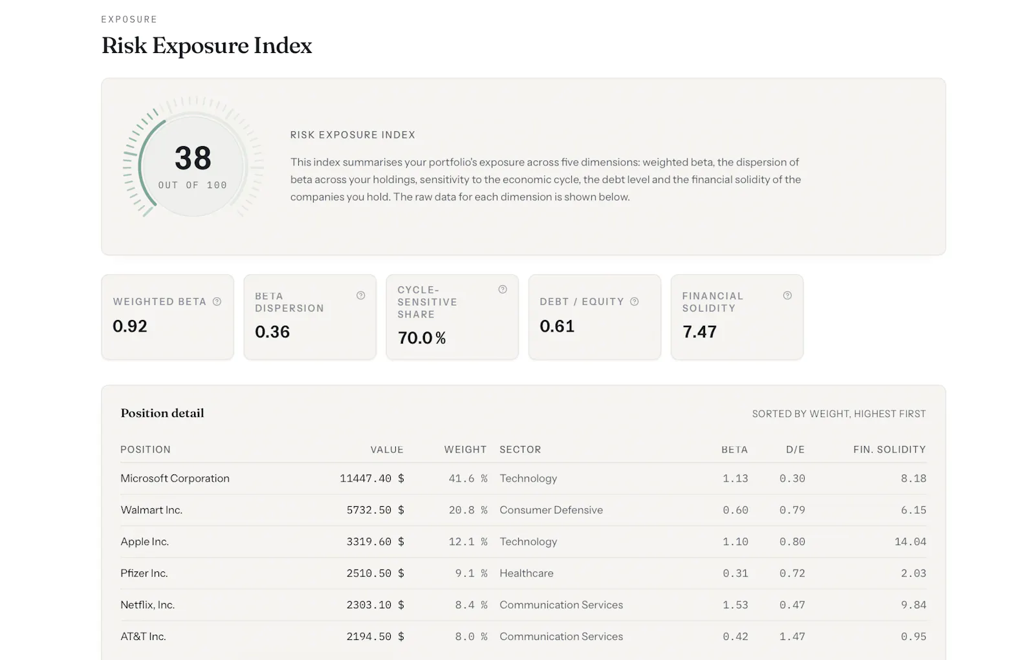Image resolution: width=1035 pixels, height=660 pixels.
Task: Click Walmart's D/E value 0.79
Action: (792, 510)
